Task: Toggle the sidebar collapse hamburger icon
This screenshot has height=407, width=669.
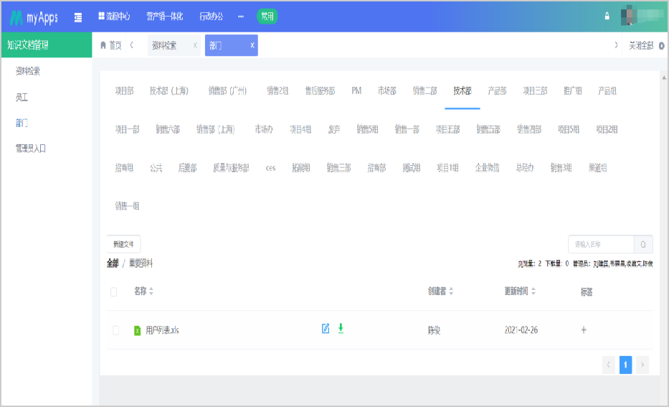Action: 78,17
